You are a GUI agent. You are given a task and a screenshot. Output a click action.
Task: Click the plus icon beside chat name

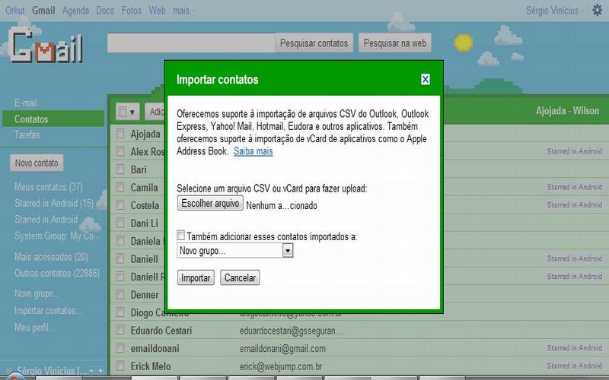(100, 371)
